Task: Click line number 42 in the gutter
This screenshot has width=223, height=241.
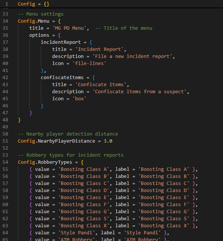Action: click(5, 78)
